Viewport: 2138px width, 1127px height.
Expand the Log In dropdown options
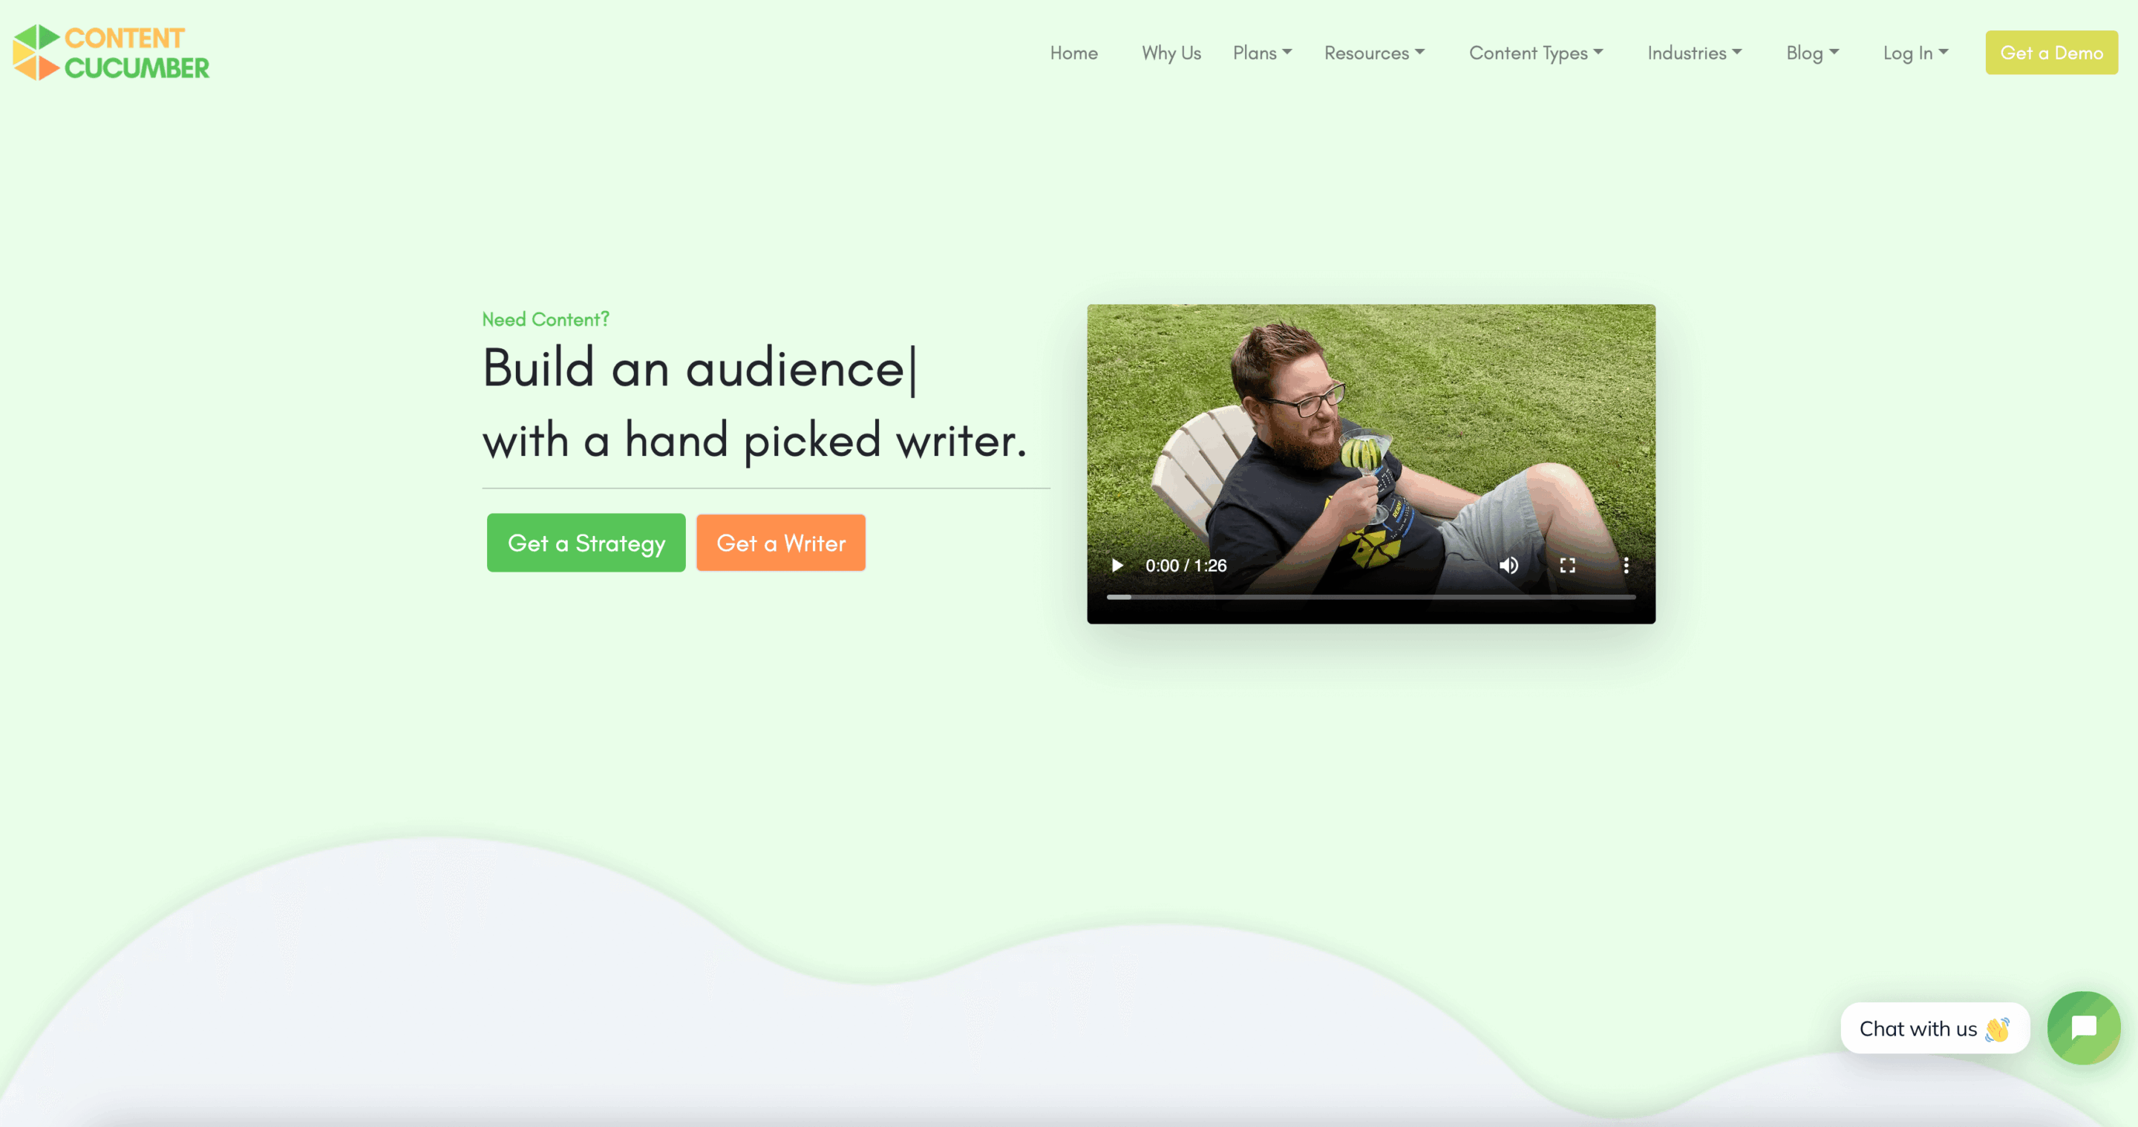click(x=1916, y=52)
